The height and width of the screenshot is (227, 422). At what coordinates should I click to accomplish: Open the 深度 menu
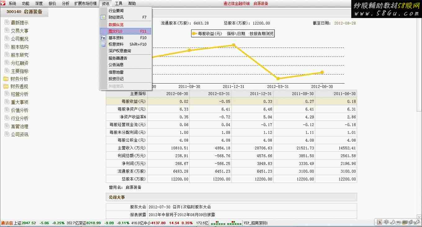(39, 4)
